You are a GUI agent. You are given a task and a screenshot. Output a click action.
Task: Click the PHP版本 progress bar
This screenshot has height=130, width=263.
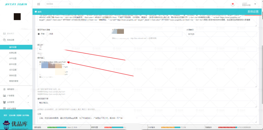click(171, 127)
